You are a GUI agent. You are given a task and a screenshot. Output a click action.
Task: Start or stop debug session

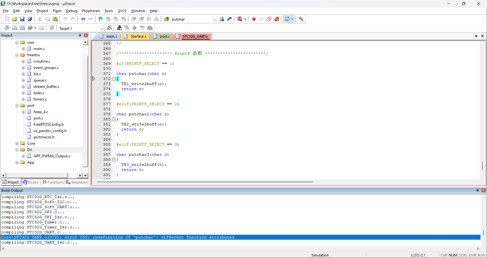[240, 19]
